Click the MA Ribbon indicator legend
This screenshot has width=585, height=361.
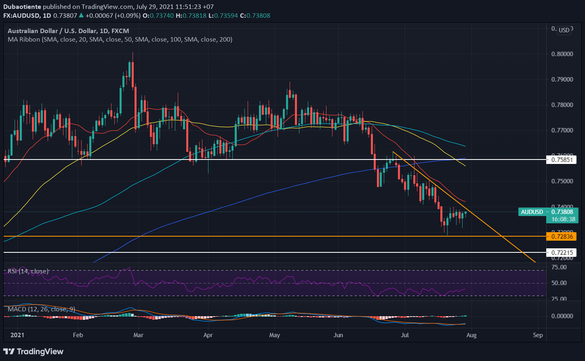pyautogui.click(x=120, y=39)
